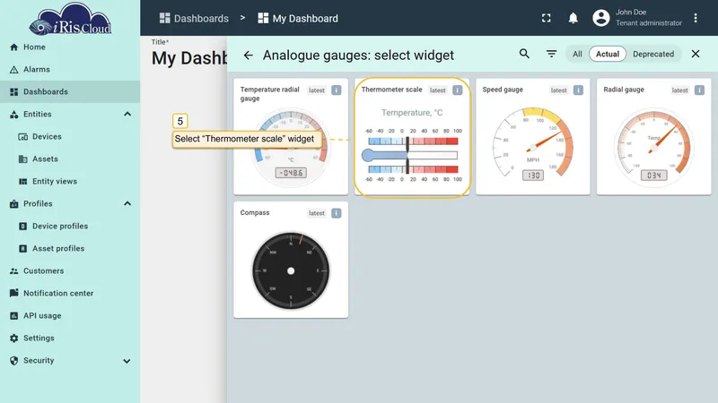Click the Devices icon in sidebar
718x403 pixels.
point(23,137)
